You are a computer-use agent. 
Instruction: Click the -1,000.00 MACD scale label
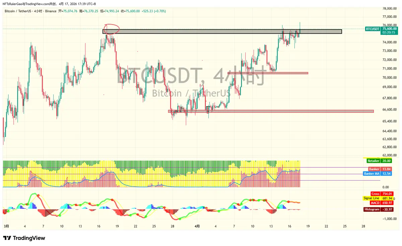click(390, 219)
